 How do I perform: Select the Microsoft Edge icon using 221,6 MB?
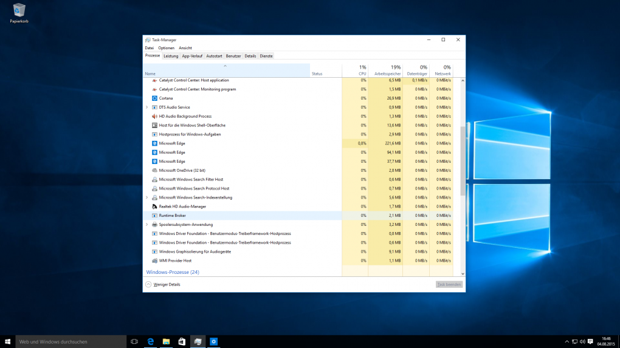tap(154, 143)
